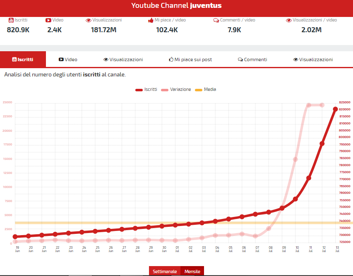This screenshot has height=276, width=353.
Task: Click the 2.4K video count value
Action: pyautogui.click(x=55, y=30)
